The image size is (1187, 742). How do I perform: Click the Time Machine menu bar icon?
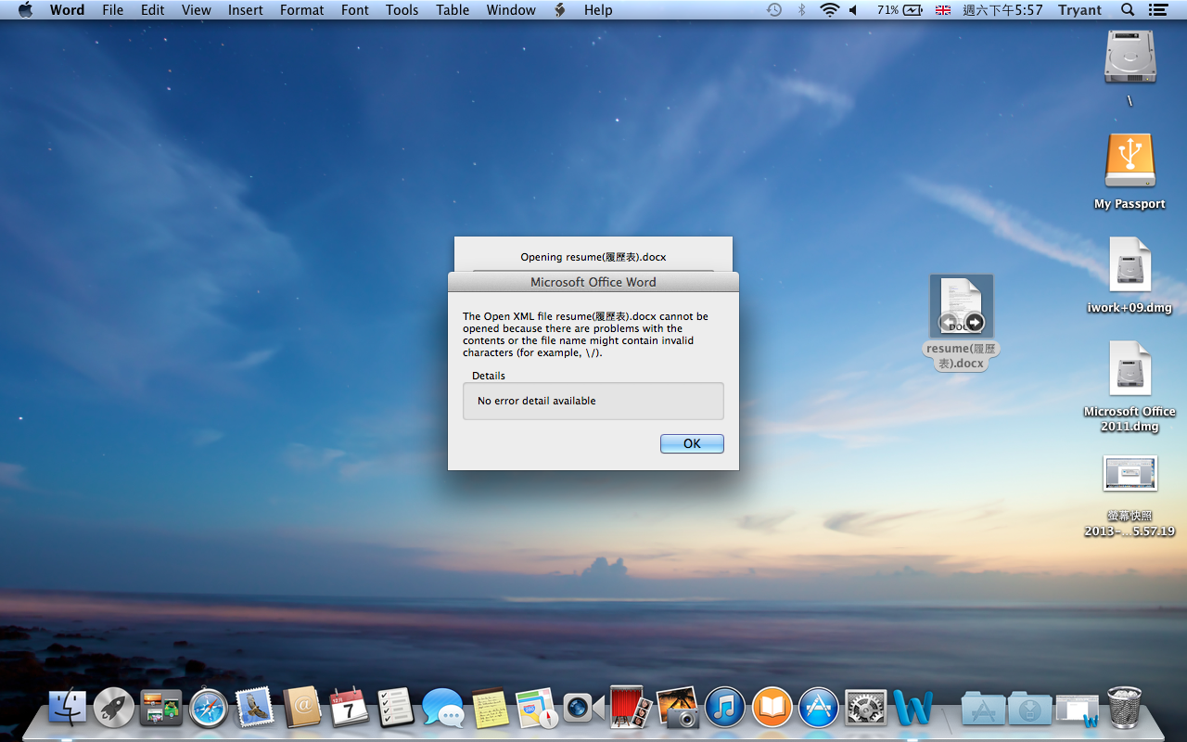[774, 10]
